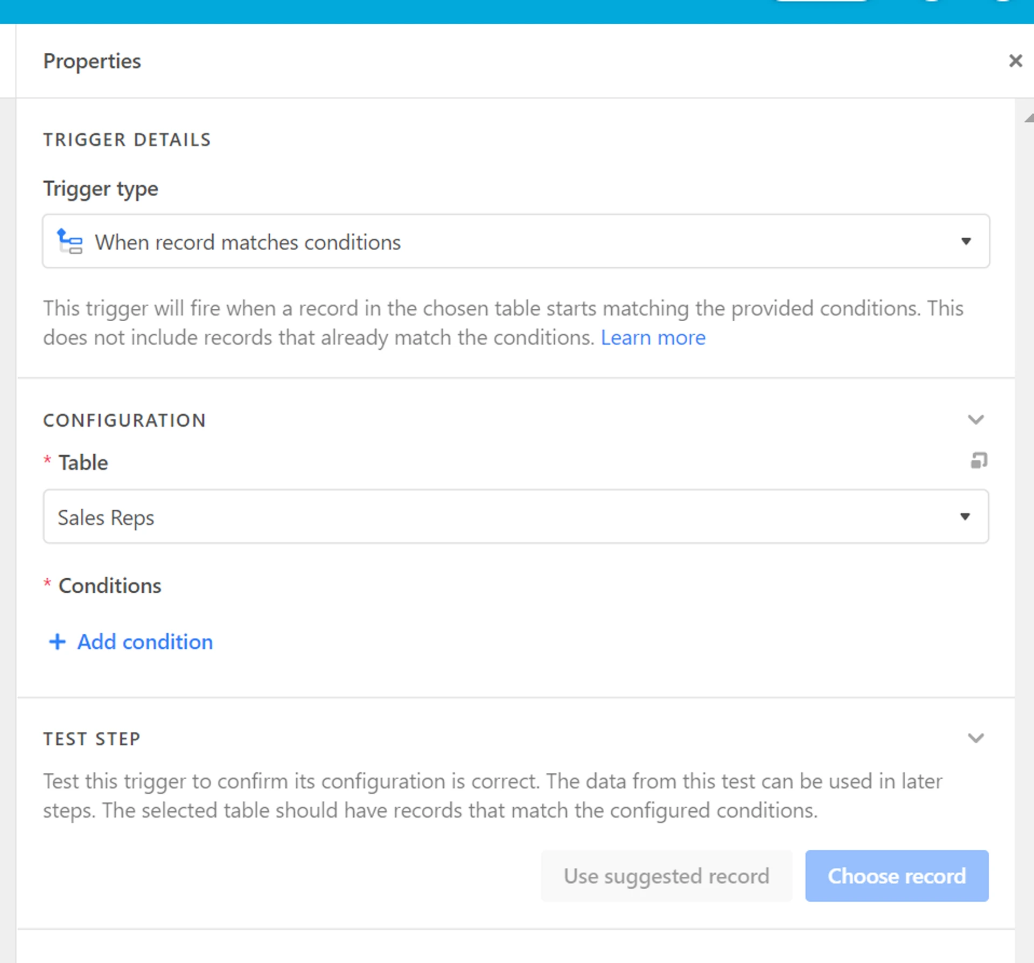Click the Configuration section heading
Image resolution: width=1034 pixels, height=963 pixels.
click(x=124, y=420)
